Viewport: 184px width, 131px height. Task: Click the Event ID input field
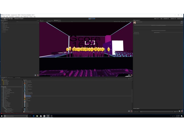click(168, 32)
